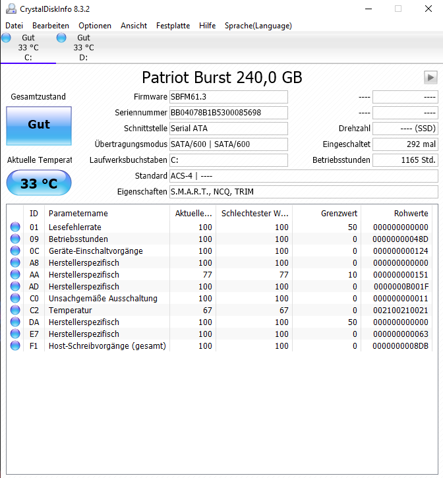Click the blue Gut health status button
Image resolution: width=443 pixels, height=478 pixels.
pos(39,125)
